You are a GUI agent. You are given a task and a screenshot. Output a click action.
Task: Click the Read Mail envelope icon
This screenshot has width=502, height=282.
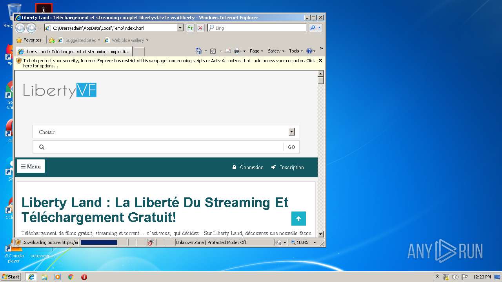tap(227, 51)
